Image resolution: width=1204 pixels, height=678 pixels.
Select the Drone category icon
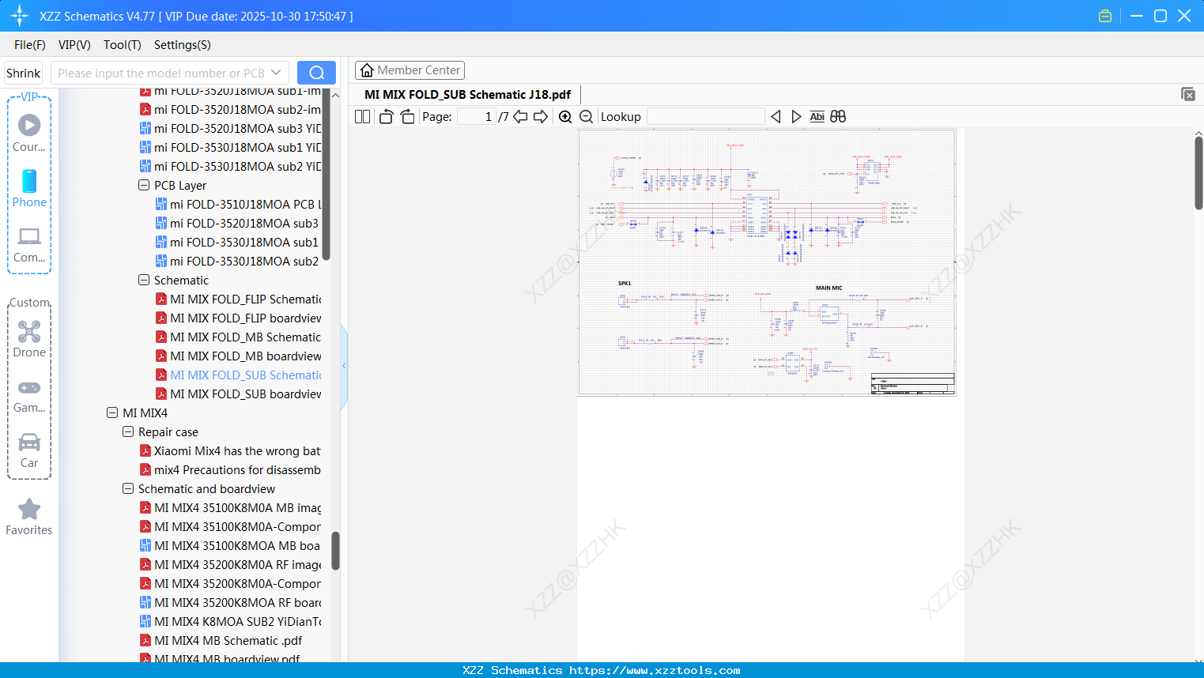point(29,338)
